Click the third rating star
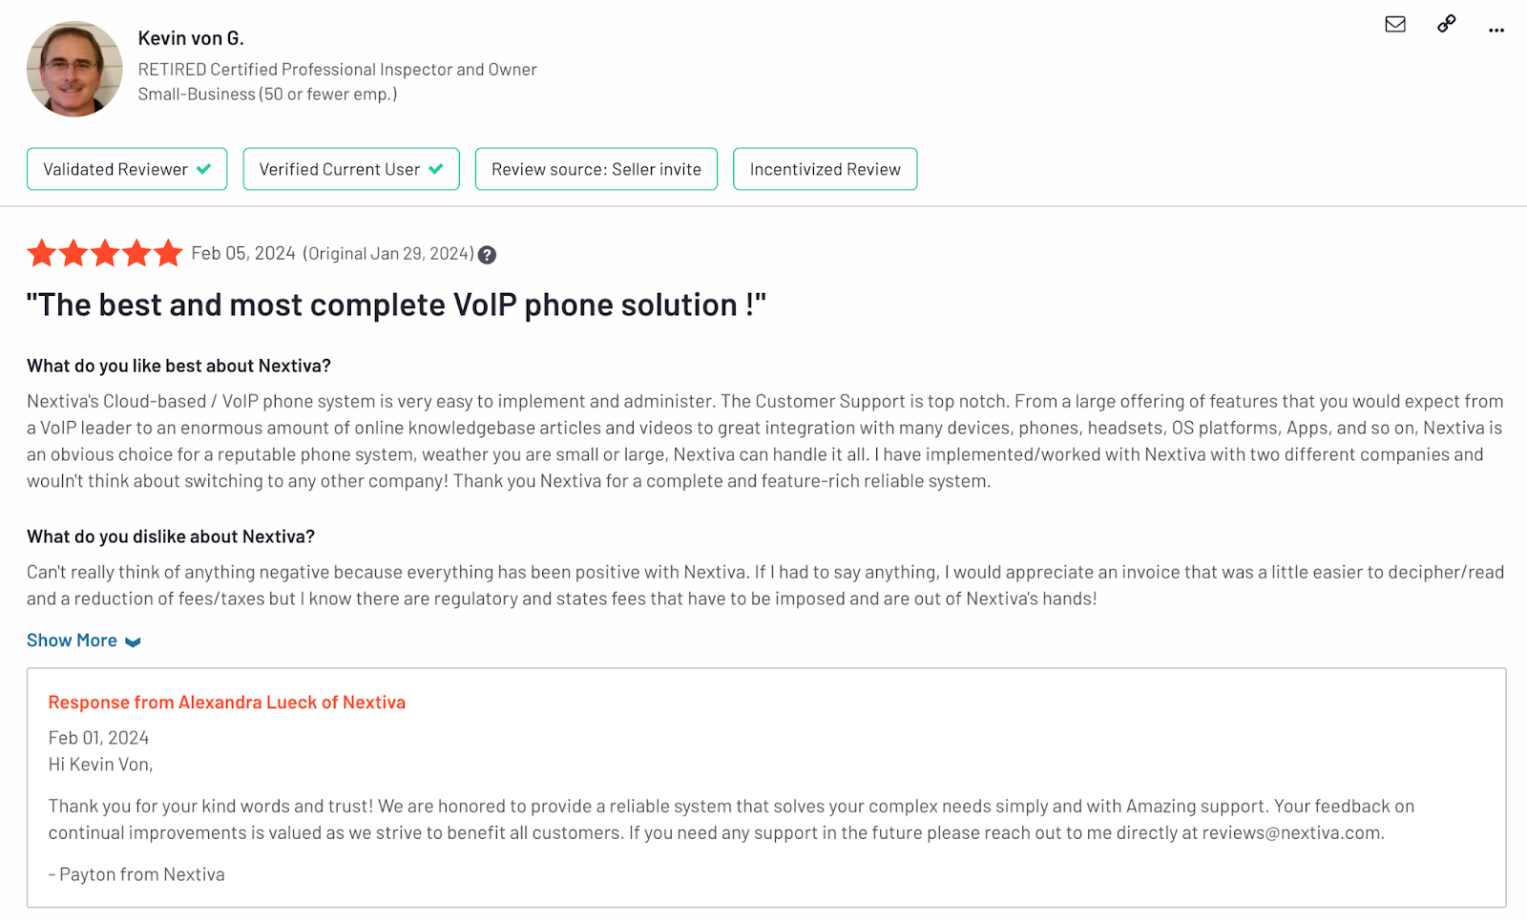This screenshot has height=924, width=1527. pos(105,253)
